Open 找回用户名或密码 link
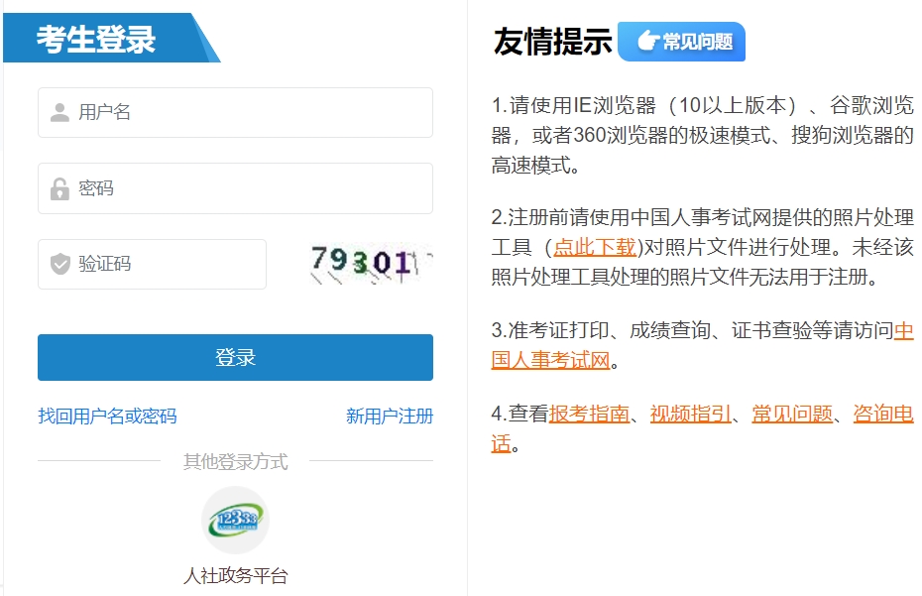922x596 pixels. click(107, 416)
